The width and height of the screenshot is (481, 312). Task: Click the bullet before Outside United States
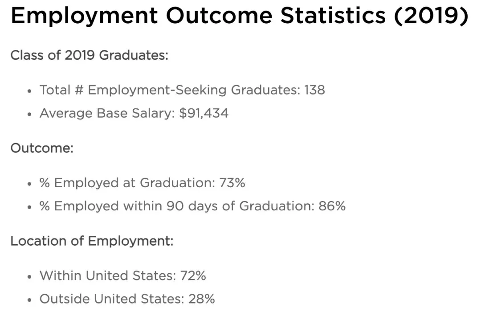click(29, 300)
